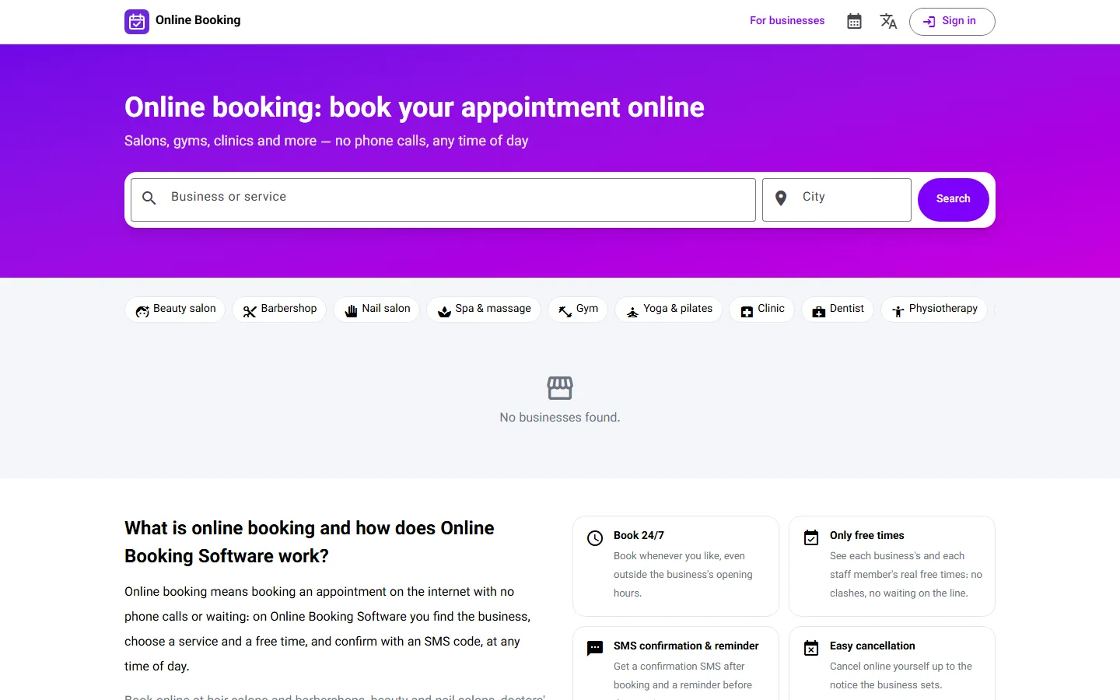Image resolution: width=1120 pixels, height=700 pixels.
Task: Open the For businesses link
Action: tap(787, 21)
